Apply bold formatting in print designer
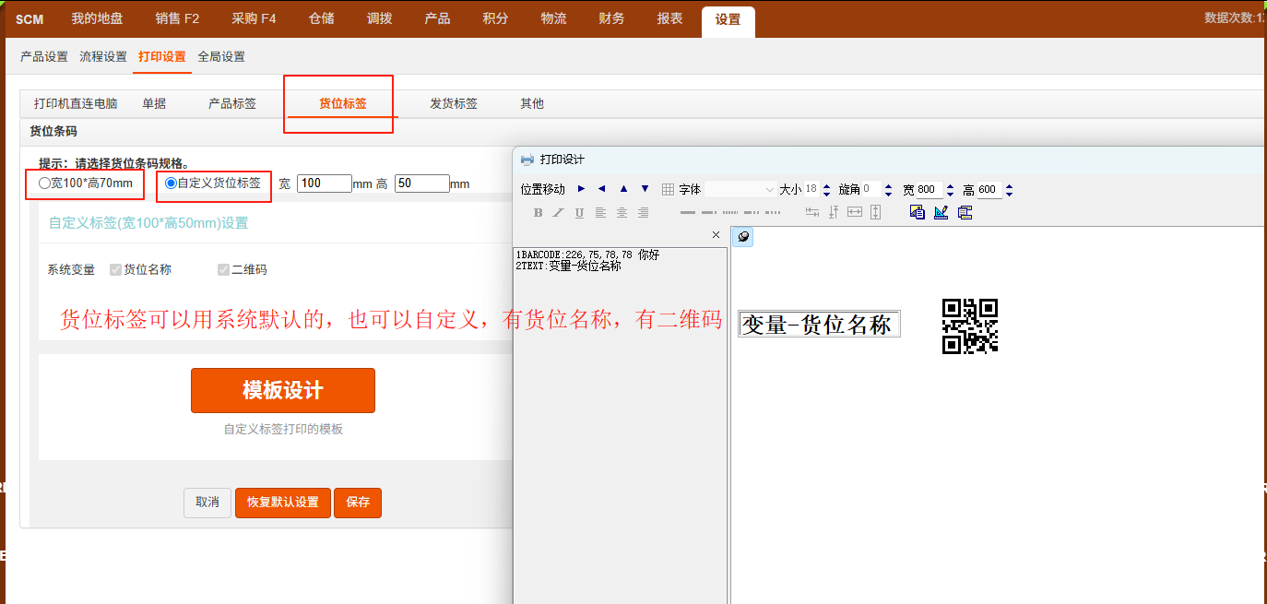 [x=538, y=213]
